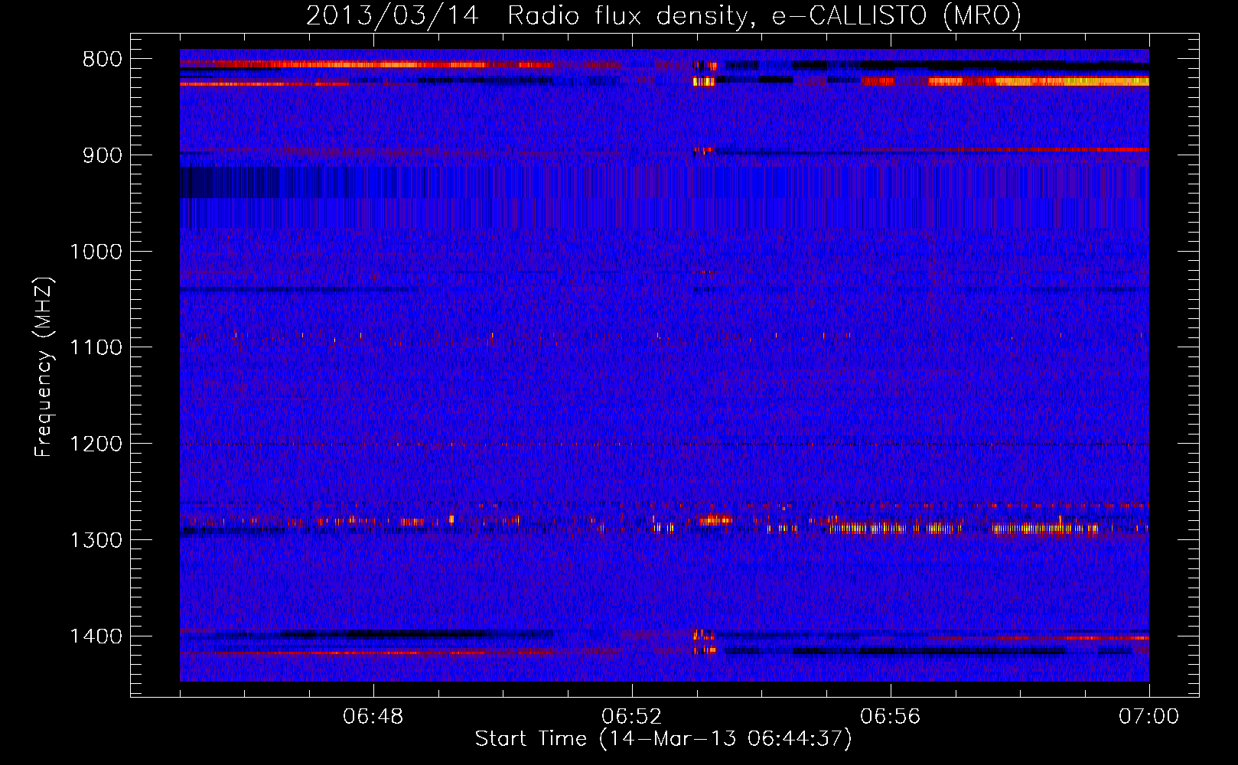Click the 06:52 time tick label
1238x765 pixels.
tap(632, 717)
